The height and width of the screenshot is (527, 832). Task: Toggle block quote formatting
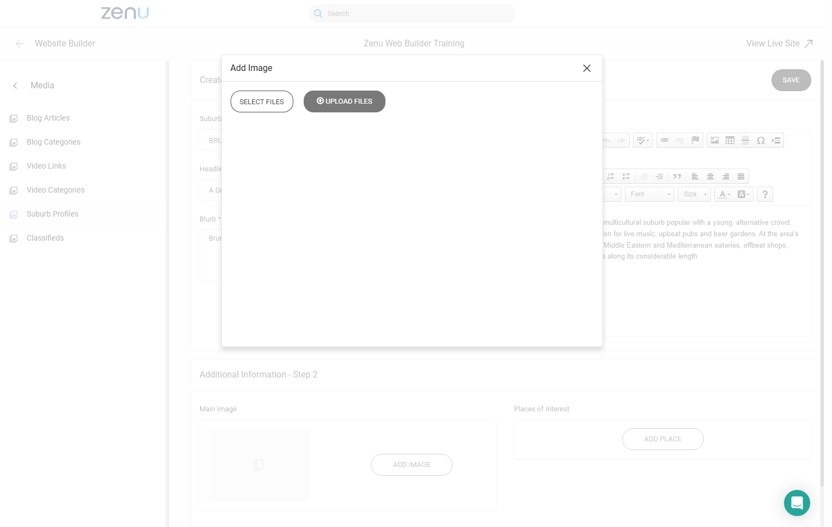677,176
